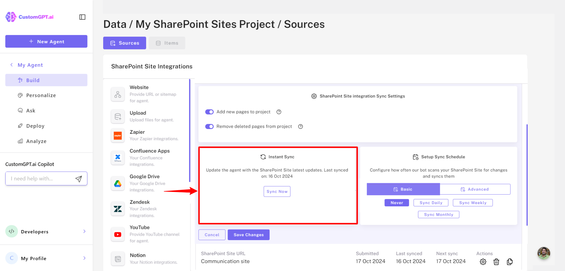Click the Setup Sync Schedule calendar icon

[415, 157]
